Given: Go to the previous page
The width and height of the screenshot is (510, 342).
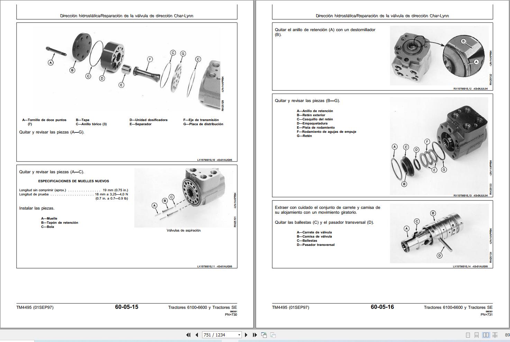Looking at the screenshot, I should 197,335.
